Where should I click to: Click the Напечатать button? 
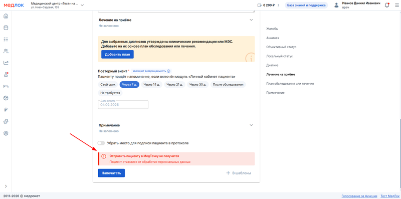tap(111, 173)
